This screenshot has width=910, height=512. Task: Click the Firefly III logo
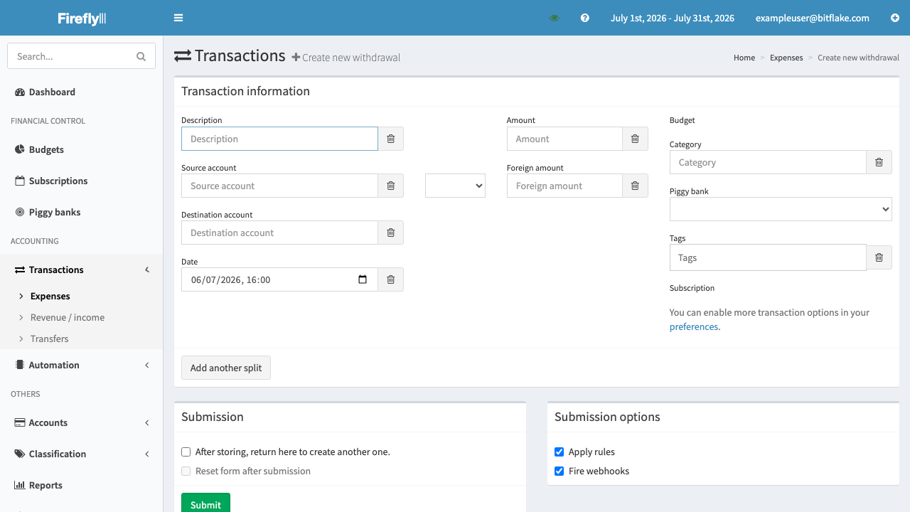click(x=82, y=18)
